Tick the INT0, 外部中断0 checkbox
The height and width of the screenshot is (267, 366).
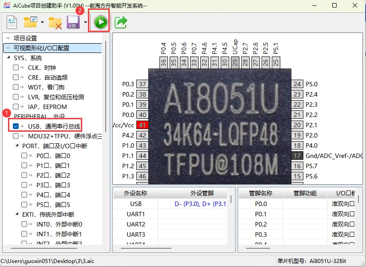pyautogui.click(x=24, y=224)
